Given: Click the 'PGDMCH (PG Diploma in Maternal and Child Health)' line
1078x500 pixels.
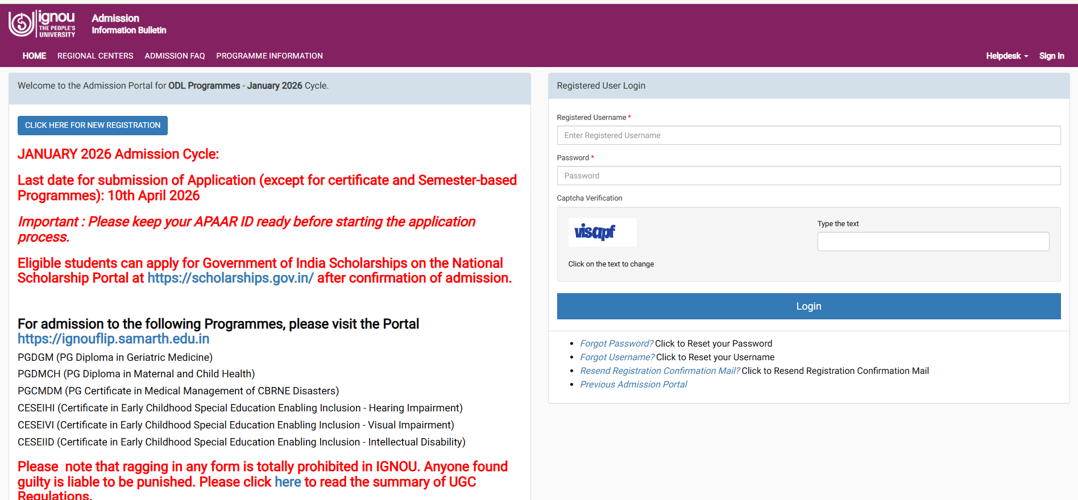Looking at the screenshot, I should [x=136, y=374].
